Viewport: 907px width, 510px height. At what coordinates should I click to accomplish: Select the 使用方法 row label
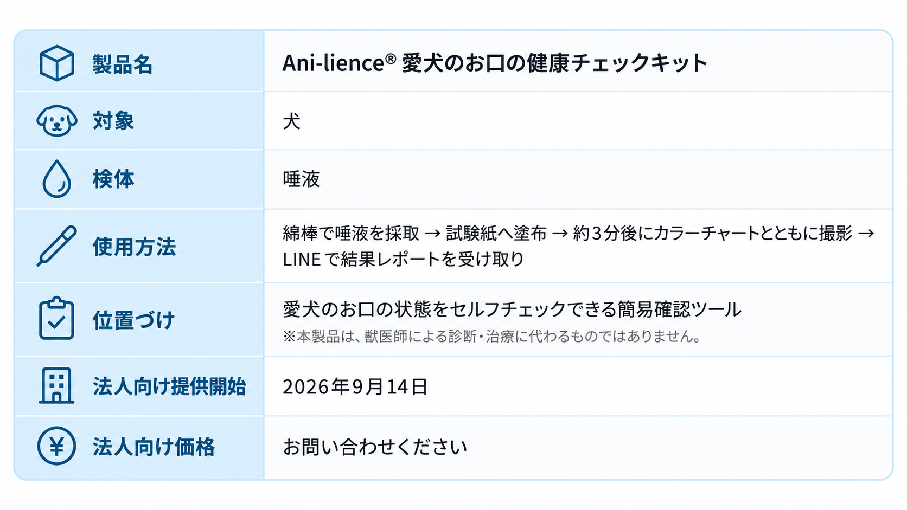[134, 247]
